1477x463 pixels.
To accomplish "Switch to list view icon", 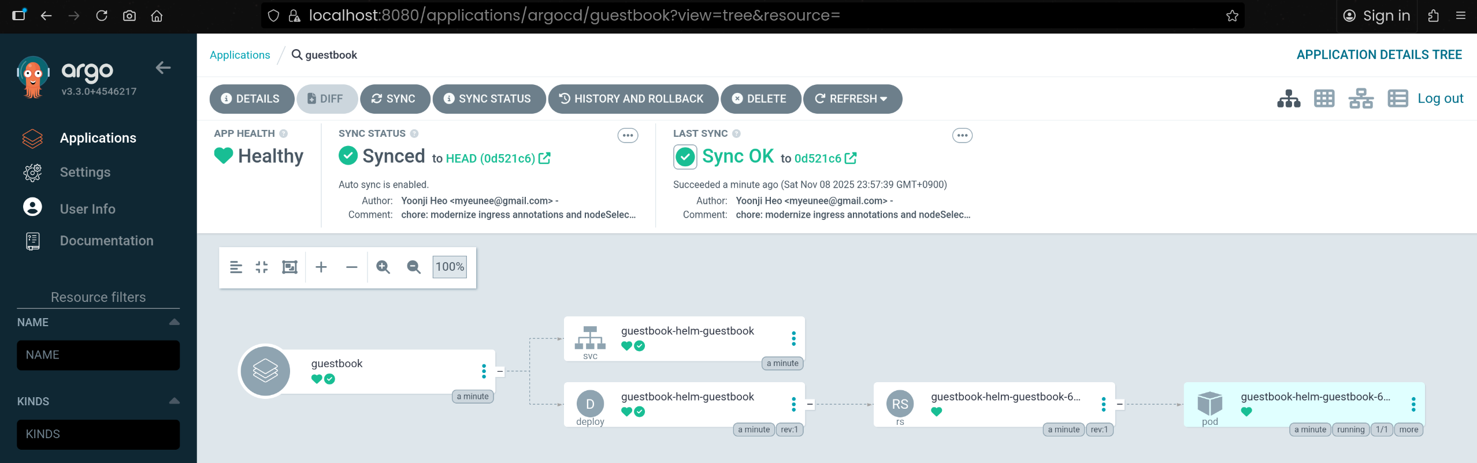I will click(x=1397, y=99).
